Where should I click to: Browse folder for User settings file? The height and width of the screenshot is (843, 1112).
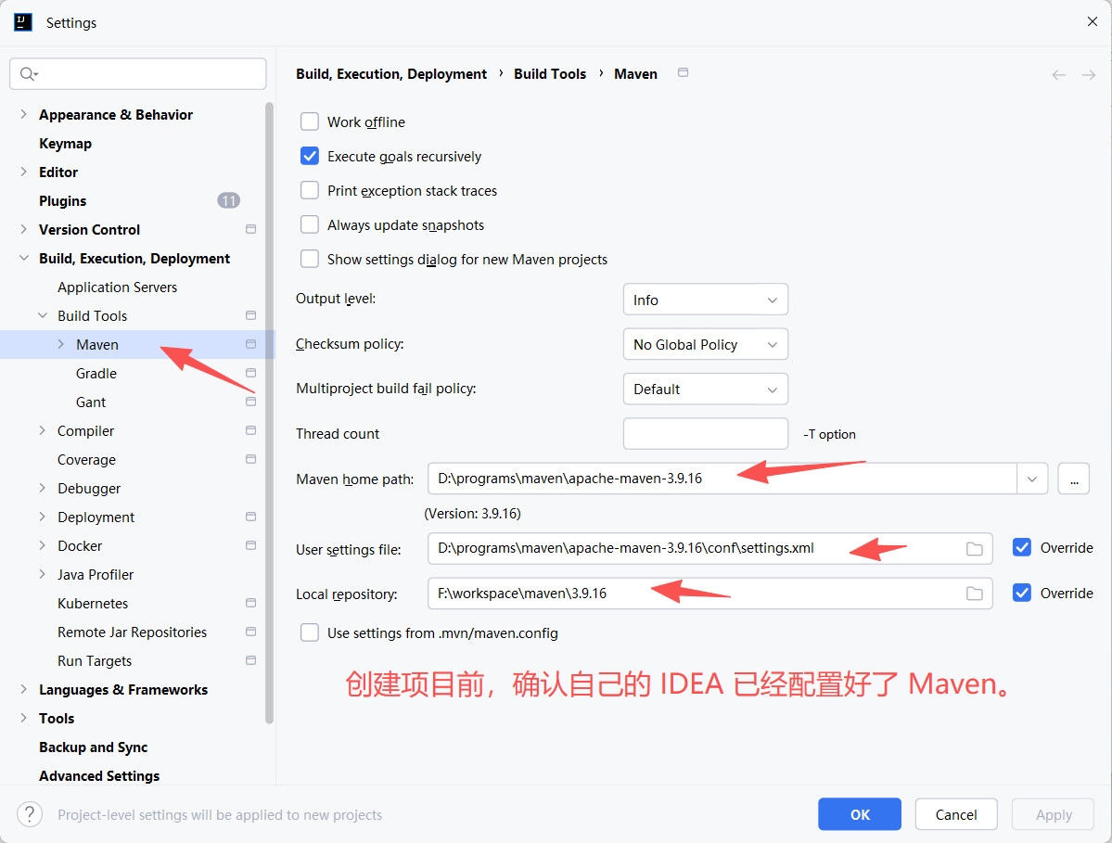975,549
